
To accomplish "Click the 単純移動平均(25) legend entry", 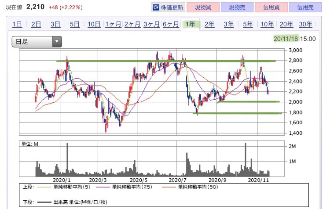I will 124,187.
